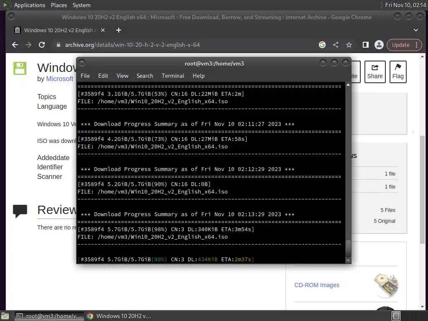Open the Microsoft author link
Image resolution: width=428 pixels, height=321 pixels.
tap(59, 79)
